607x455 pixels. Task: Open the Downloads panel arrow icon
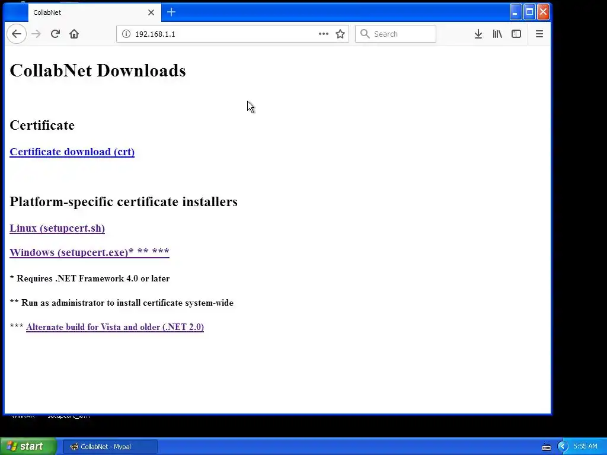tap(478, 34)
